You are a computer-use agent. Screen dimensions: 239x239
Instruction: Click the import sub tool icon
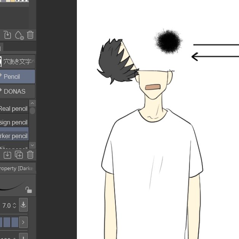7,155
